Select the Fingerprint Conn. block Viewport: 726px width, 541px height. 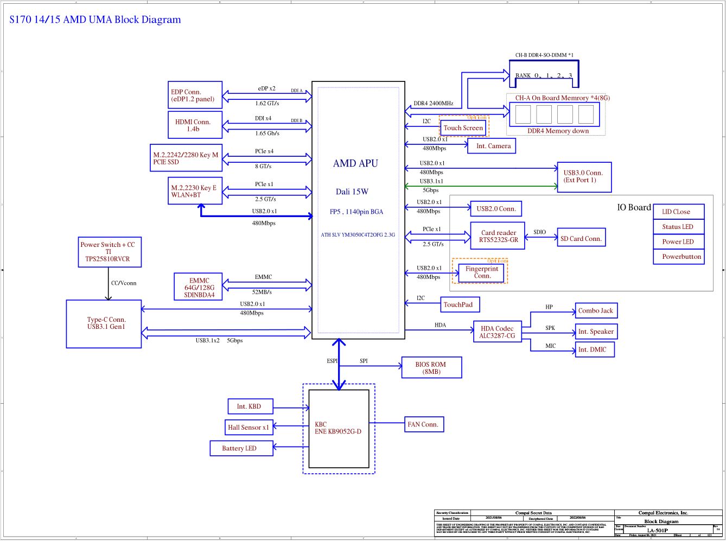(x=481, y=272)
